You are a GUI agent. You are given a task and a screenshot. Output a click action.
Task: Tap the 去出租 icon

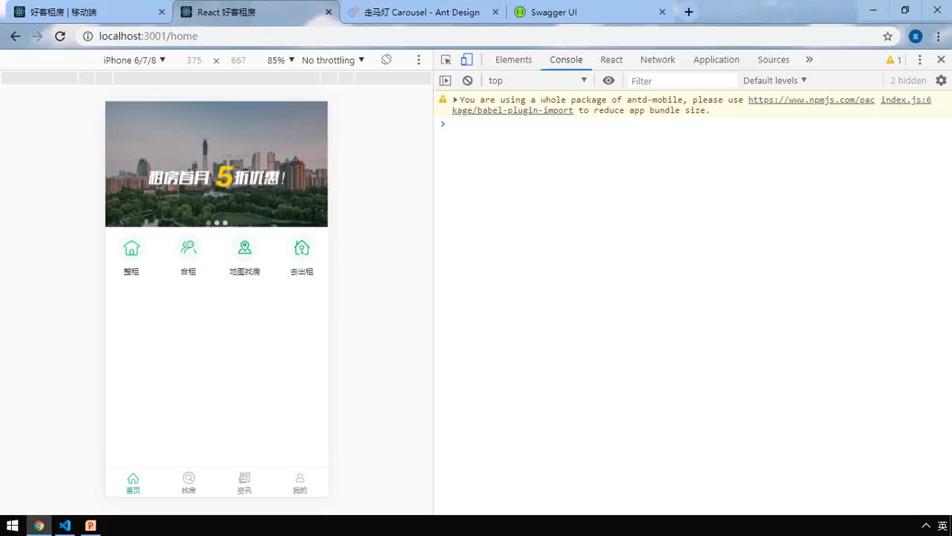[x=302, y=248]
